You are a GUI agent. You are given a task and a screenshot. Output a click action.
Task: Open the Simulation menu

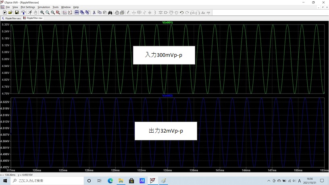44,7
